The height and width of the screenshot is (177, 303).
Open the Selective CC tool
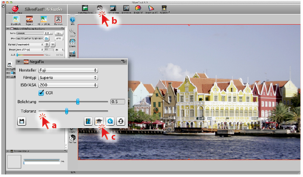point(150,8)
